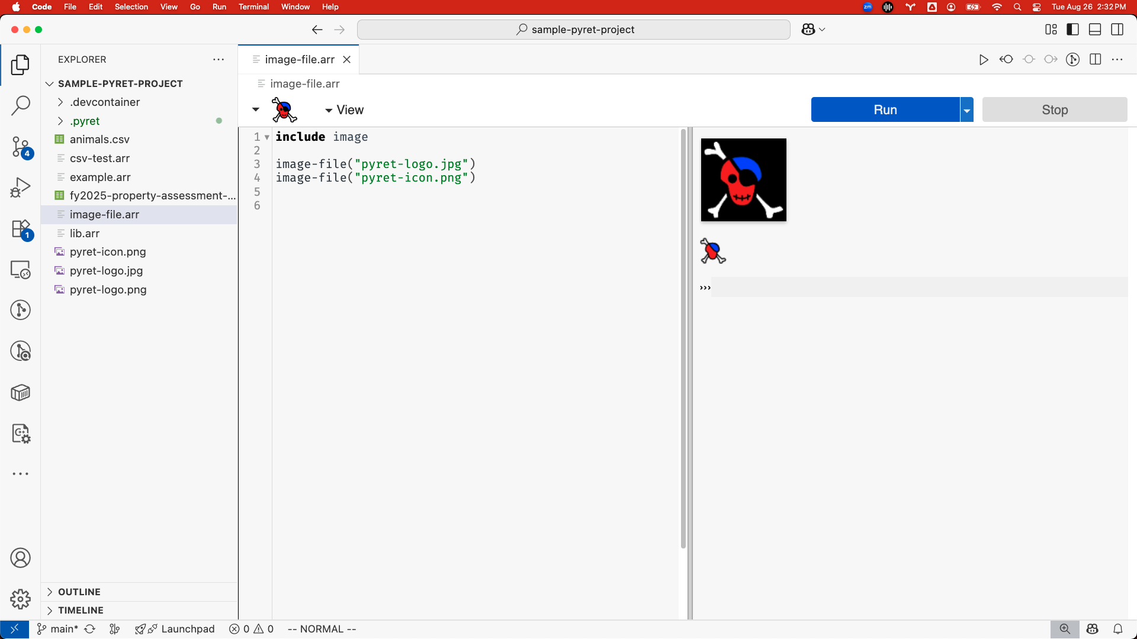Image resolution: width=1137 pixels, height=639 pixels.
Task: Close the image-file.arr tab
Action: [347, 59]
